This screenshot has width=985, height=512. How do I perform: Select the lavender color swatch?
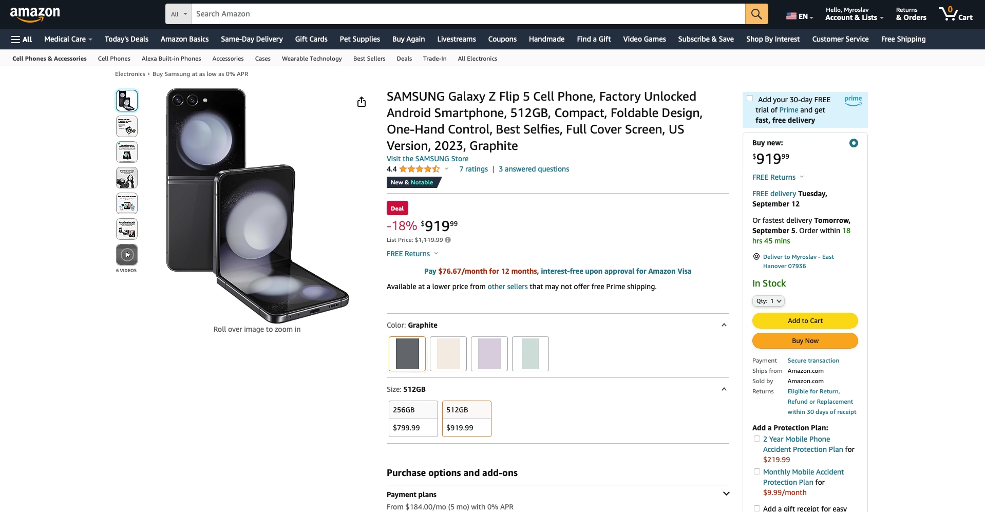click(x=489, y=354)
